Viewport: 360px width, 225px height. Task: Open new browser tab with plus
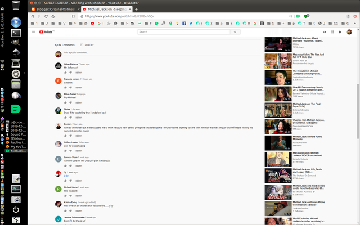coord(136,9)
